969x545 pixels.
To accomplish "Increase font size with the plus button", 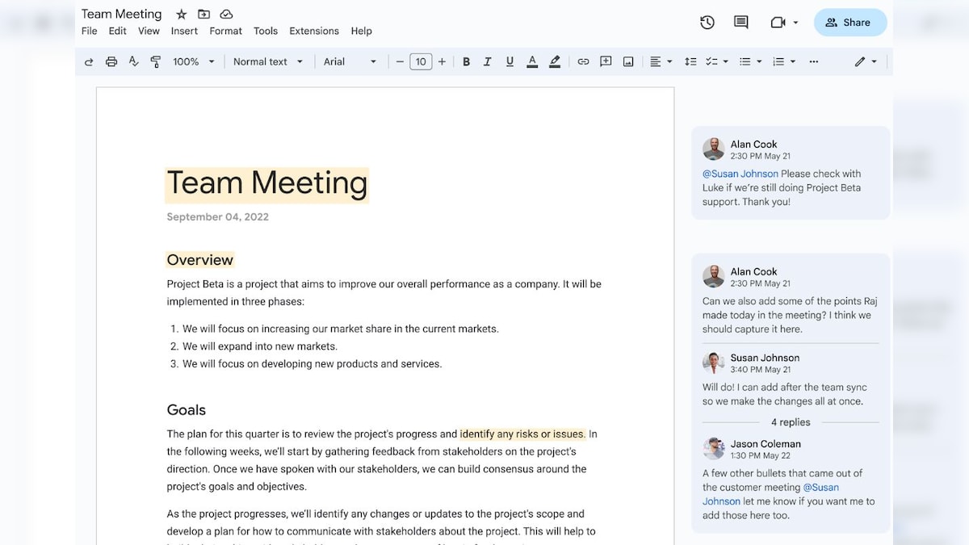I will 442,61.
